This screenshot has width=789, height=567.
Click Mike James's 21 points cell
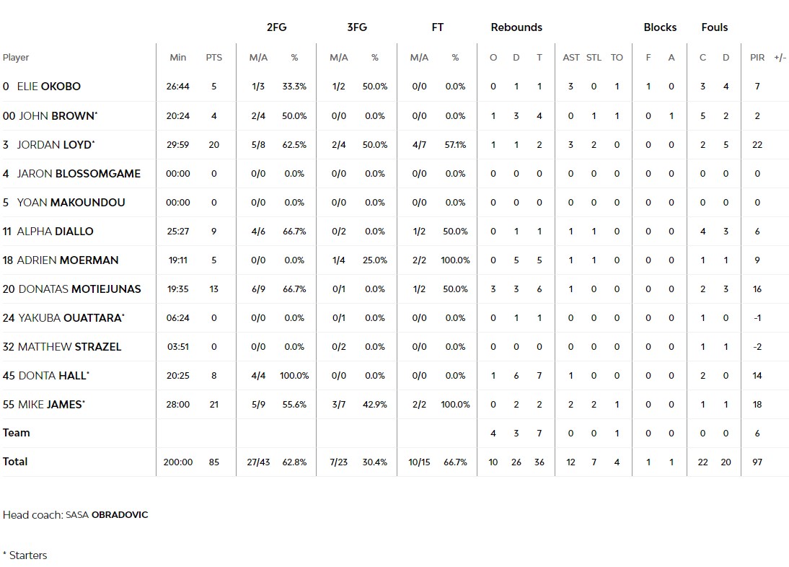[213, 404]
